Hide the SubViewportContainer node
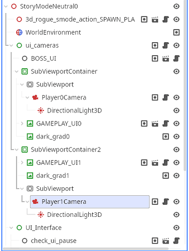 coord(176,71)
